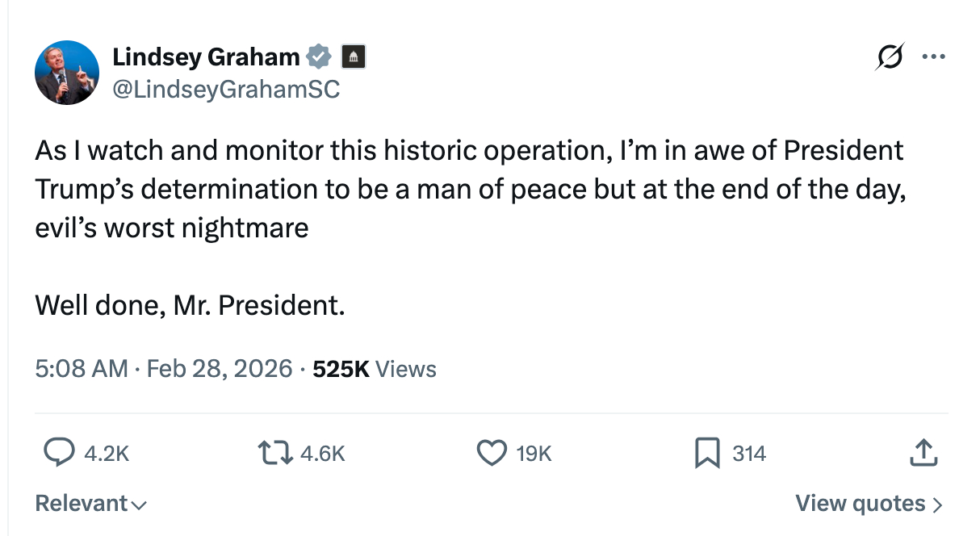Click the Lindsey Graham display name

[206, 57]
